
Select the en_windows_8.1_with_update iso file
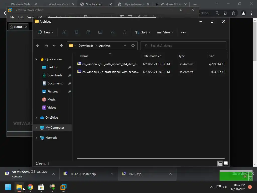click(151, 64)
